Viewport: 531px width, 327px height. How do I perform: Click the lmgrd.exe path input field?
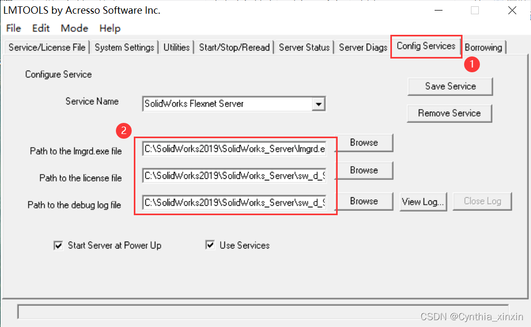click(x=234, y=149)
